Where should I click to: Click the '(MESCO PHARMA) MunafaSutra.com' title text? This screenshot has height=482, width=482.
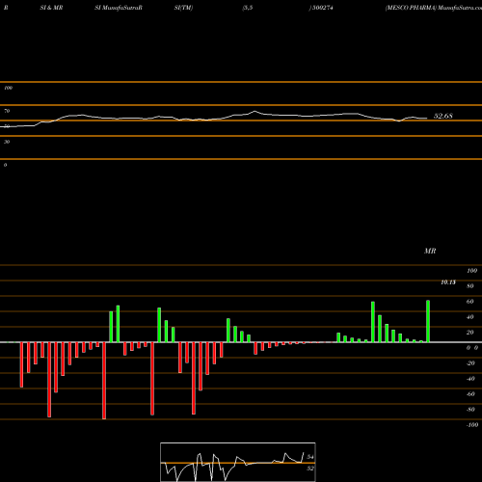click(434, 8)
